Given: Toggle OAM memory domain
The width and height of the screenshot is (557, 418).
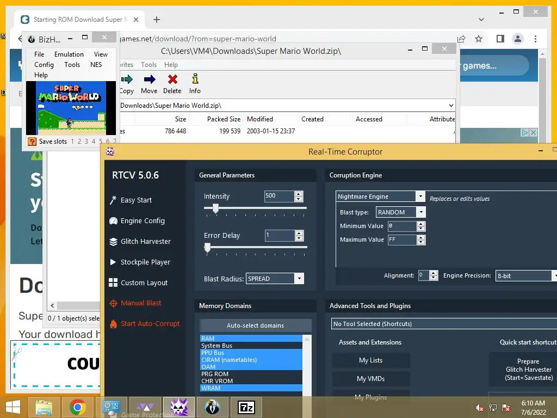Looking at the screenshot, I should (251, 367).
